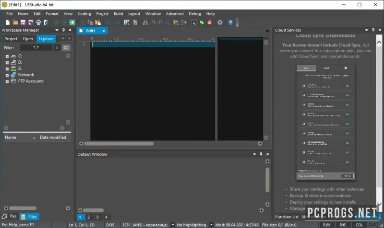Viewport: 384px width, 228px height.
Task: Toggle INS insert mode in status bar
Action: pyautogui.click(x=343, y=225)
